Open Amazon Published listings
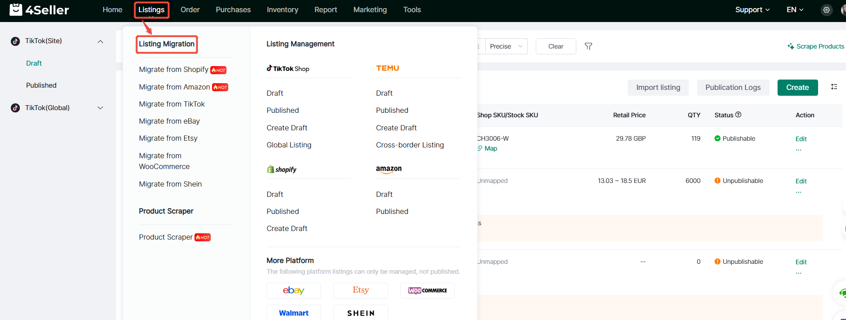 click(392, 211)
